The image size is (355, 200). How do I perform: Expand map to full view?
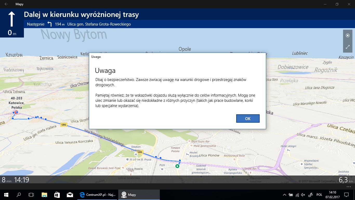point(348,47)
